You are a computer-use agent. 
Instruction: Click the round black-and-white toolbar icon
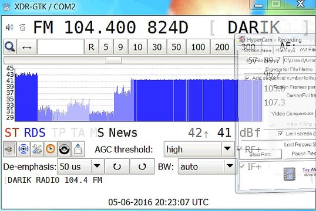tap(64, 149)
